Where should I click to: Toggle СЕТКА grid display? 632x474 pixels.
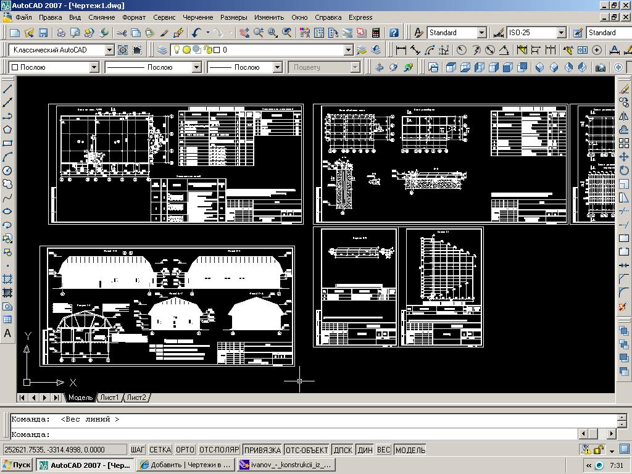click(160, 450)
